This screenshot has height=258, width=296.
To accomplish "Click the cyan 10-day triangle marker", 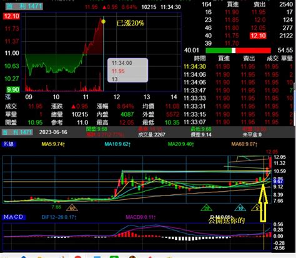I will click(x=240, y=208).
